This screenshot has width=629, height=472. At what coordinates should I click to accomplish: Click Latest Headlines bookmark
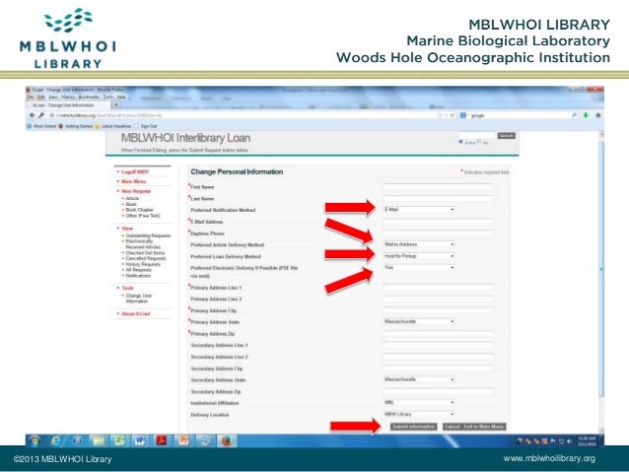click(113, 126)
